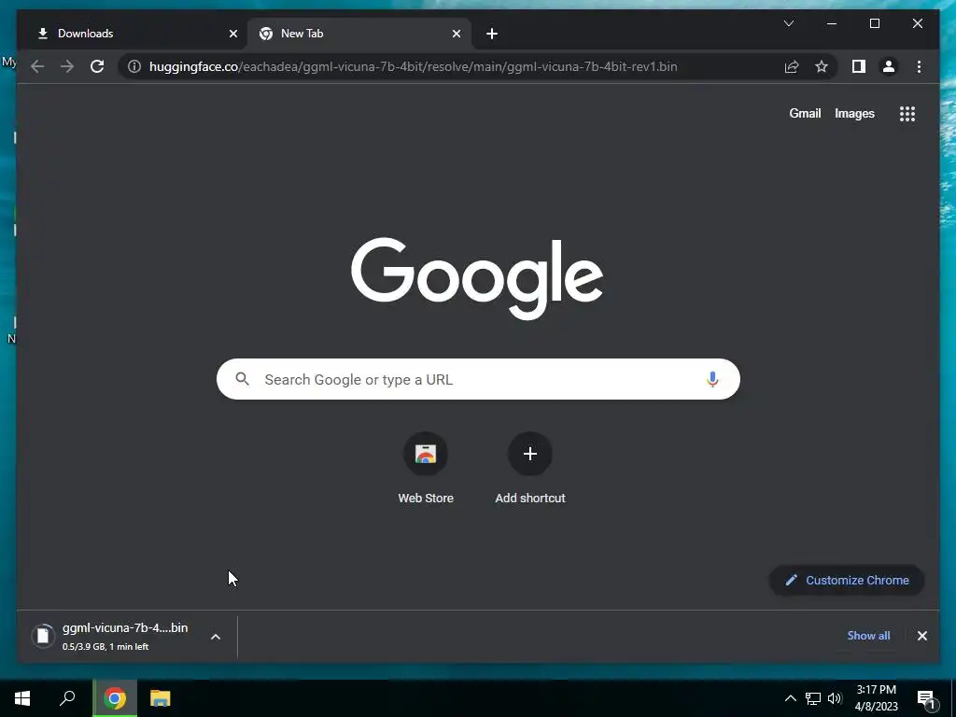Viewport: 956px width, 717px height.
Task: Open Chrome three-dot menu
Action: click(x=919, y=66)
